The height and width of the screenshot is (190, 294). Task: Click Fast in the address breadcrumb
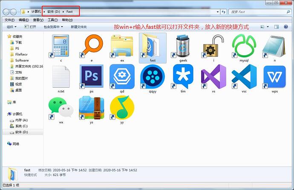[x=69, y=11]
